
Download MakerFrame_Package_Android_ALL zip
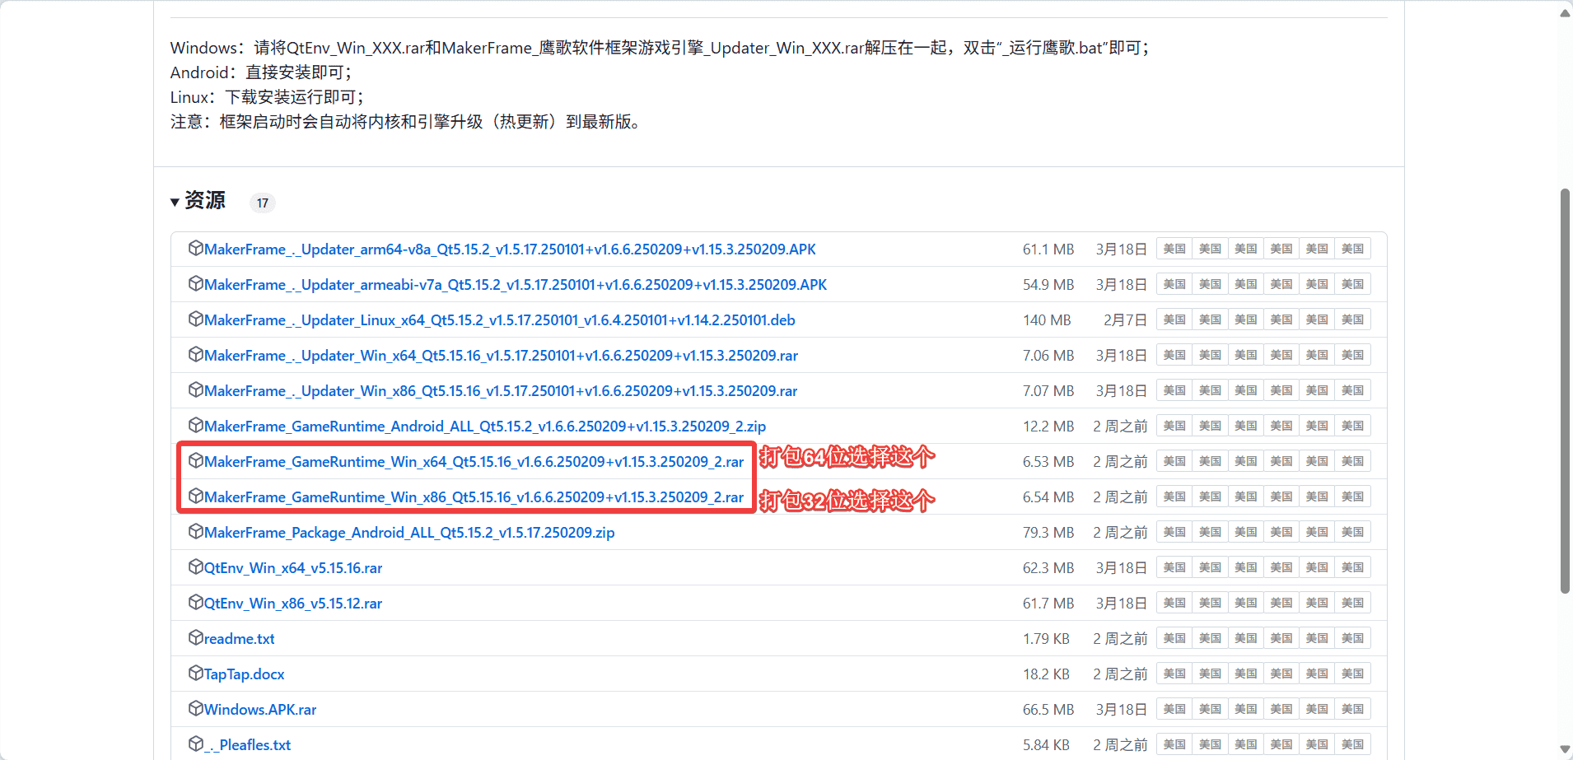pyautogui.click(x=409, y=533)
